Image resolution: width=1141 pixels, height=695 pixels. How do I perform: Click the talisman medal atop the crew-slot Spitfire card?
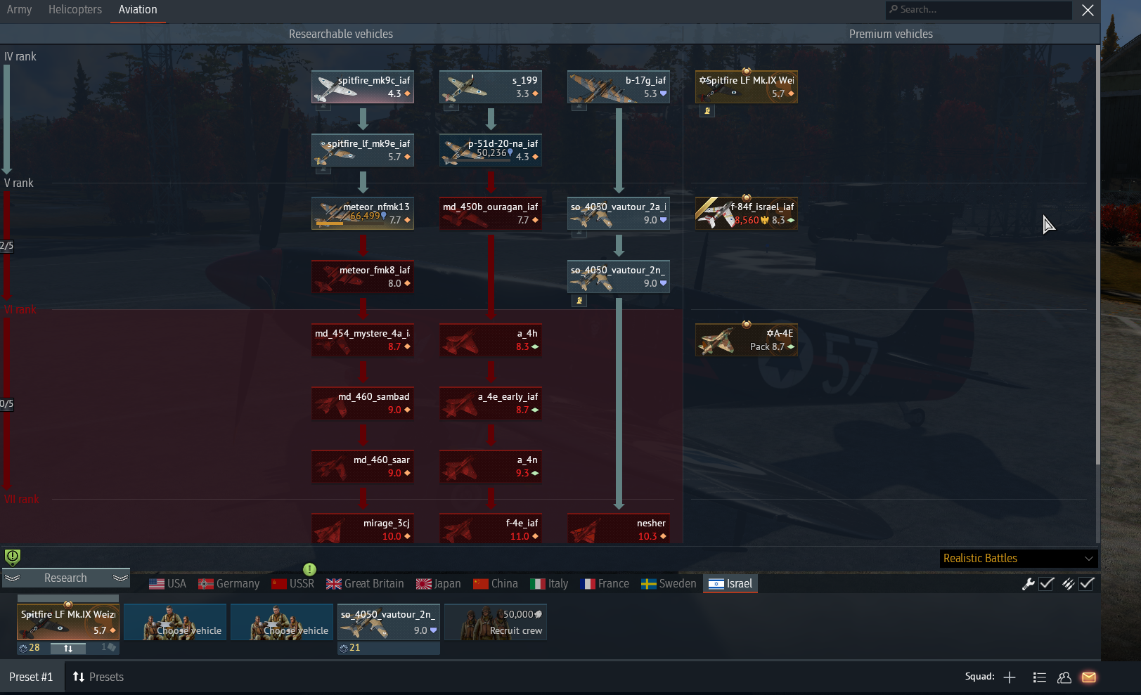pyautogui.click(x=68, y=604)
